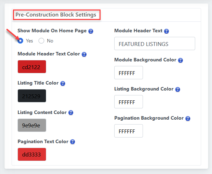Click help icon beside Pagination Text Color

[x=73, y=142]
